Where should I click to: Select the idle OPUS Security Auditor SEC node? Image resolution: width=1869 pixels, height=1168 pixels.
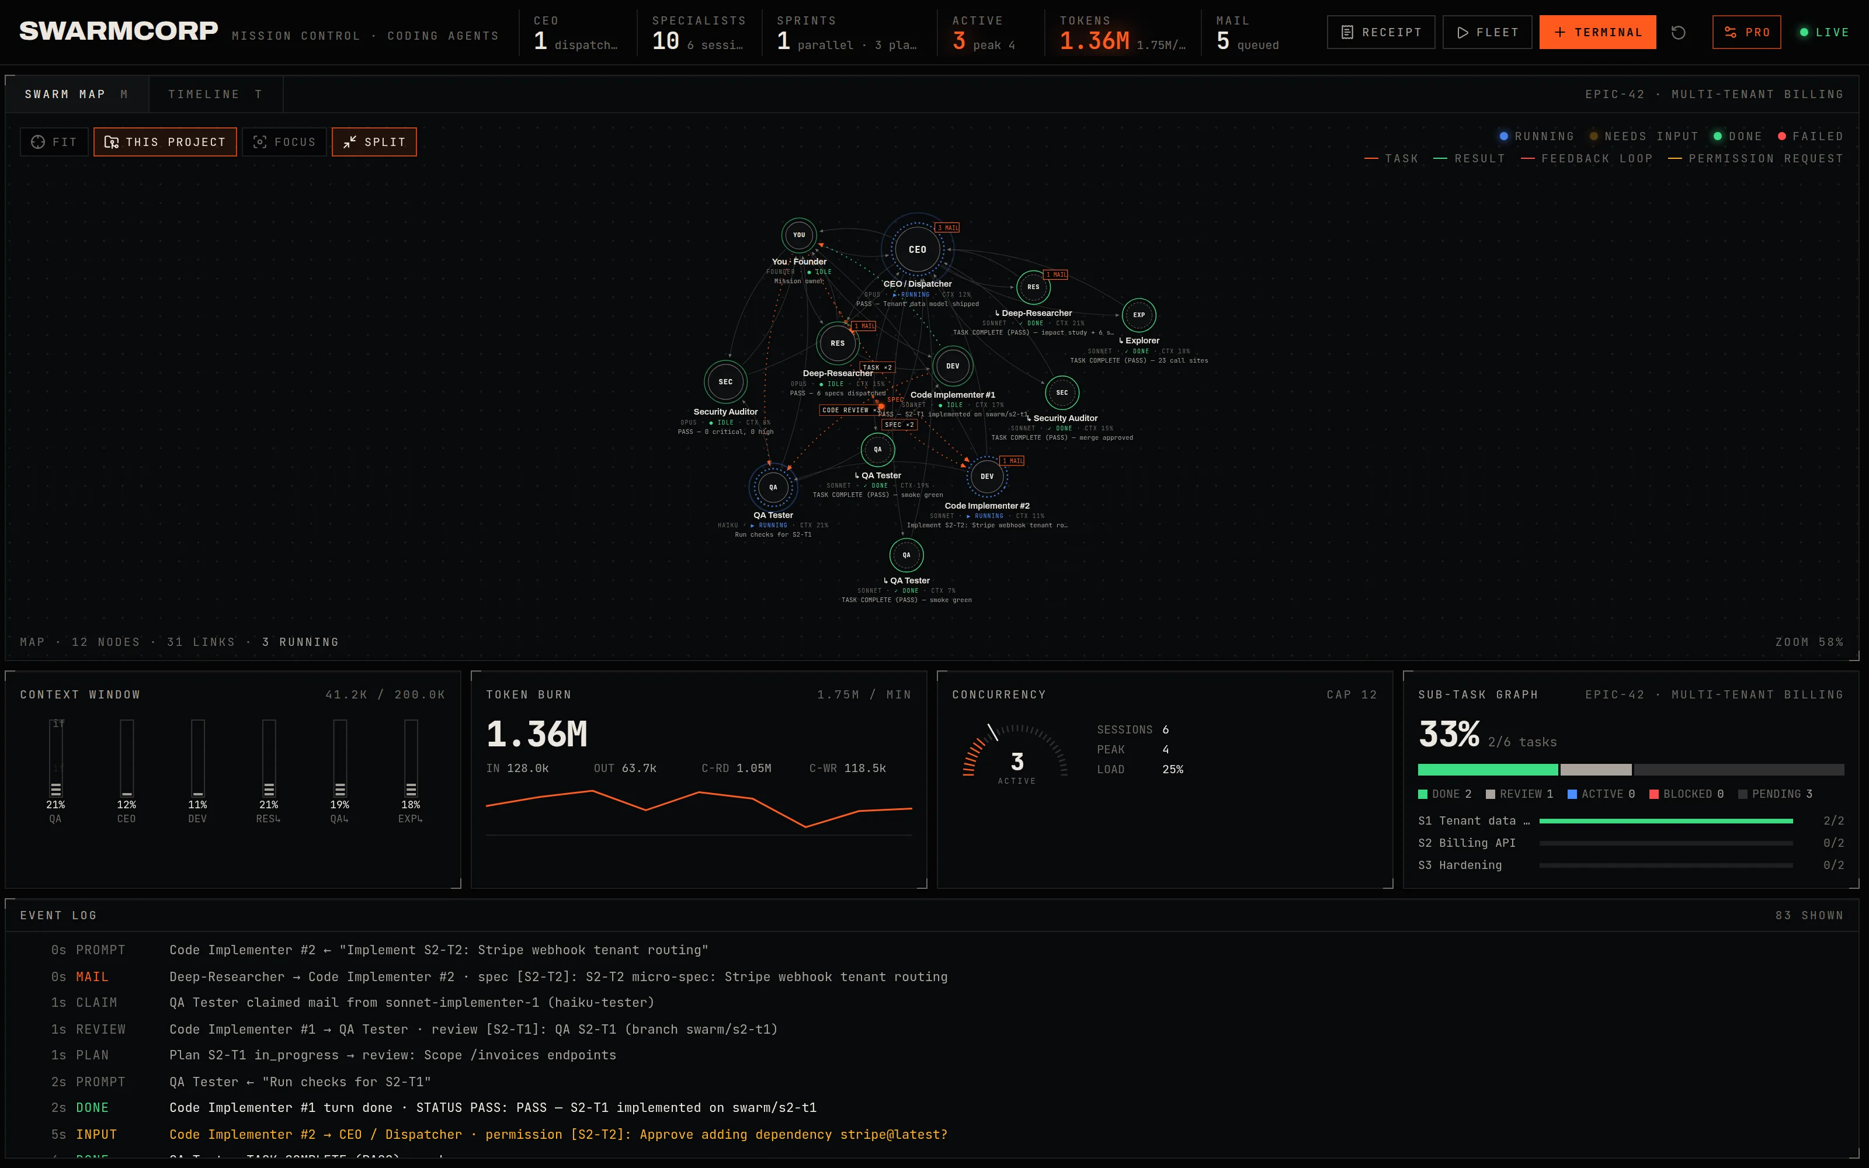pos(725,381)
